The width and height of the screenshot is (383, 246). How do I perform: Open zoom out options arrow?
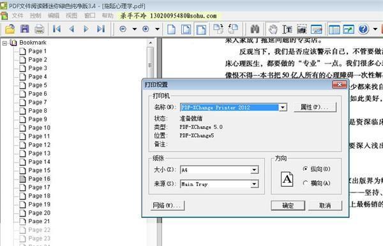point(134,29)
